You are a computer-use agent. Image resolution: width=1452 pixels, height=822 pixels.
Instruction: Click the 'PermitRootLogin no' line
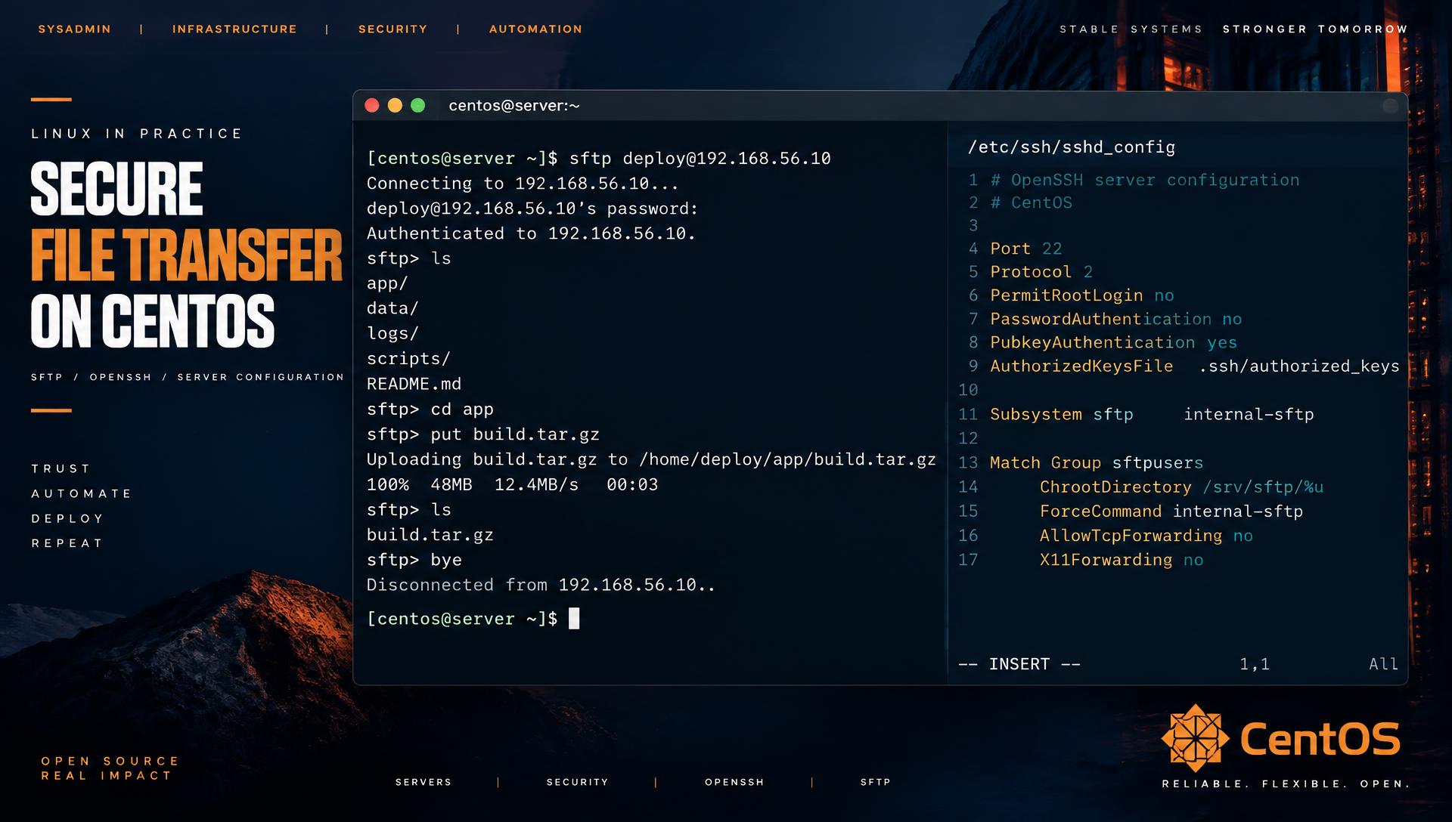[1082, 295]
